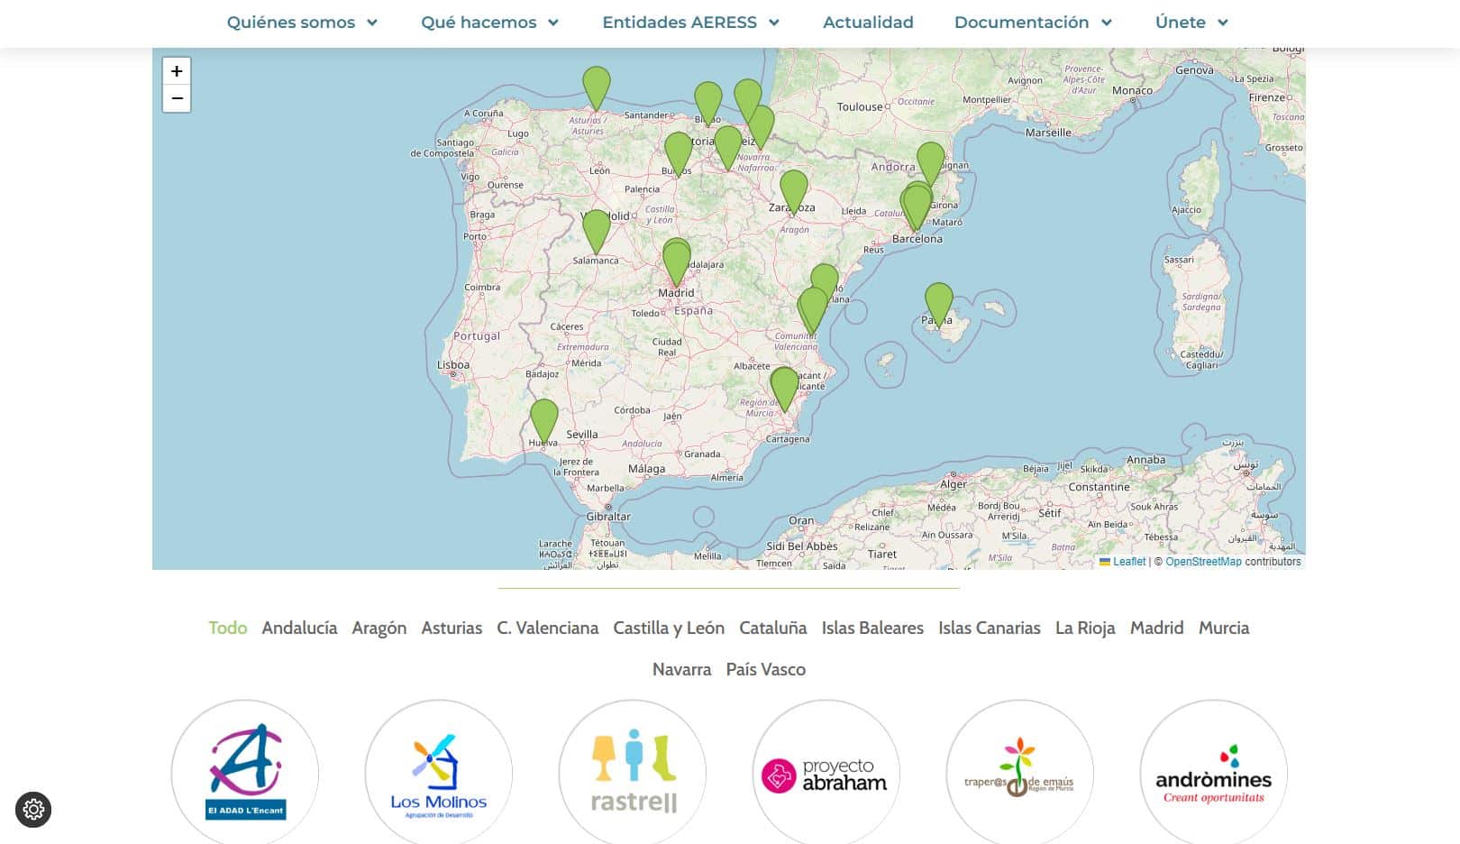Filter entities by Asturias
1460x844 pixels.
coord(452,628)
